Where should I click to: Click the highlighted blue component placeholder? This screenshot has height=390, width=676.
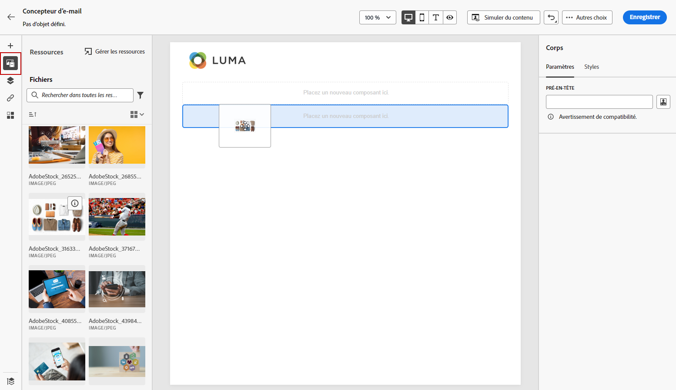click(345, 116)
